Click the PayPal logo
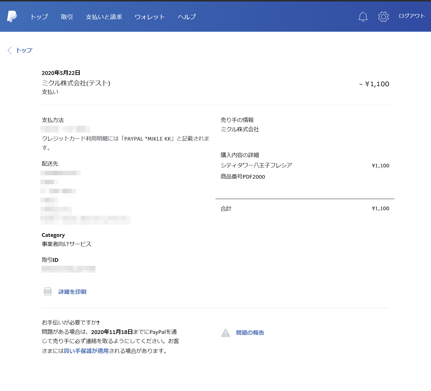This screenshot has height=391, width=431. point(12,17)
